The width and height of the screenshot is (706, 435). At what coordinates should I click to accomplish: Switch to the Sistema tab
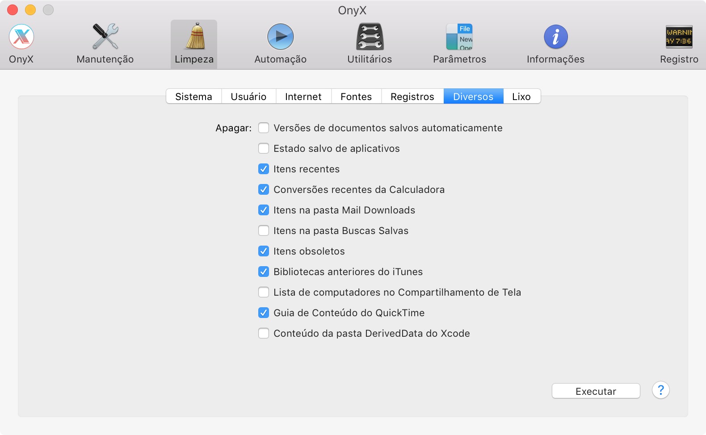click(193, 96)
